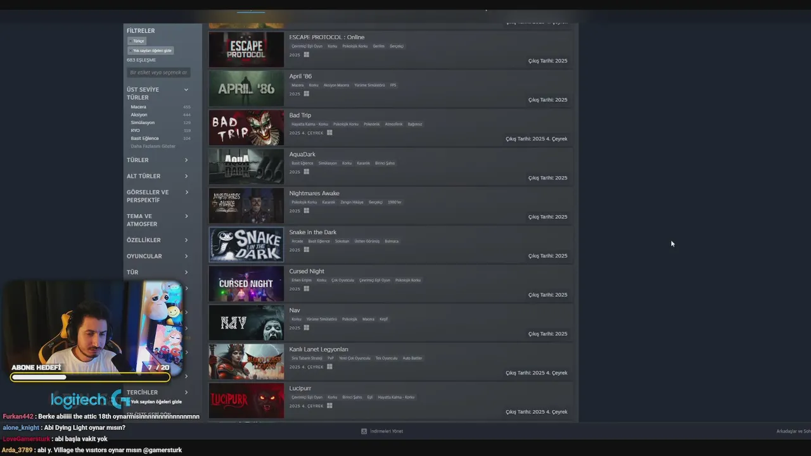Click the AquaDark capsule image
This screenshot has width=811, height=456.
246,167
